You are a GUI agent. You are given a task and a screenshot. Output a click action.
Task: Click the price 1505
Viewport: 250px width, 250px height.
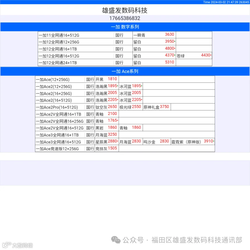pyautogui.click(x=112, y=148)
